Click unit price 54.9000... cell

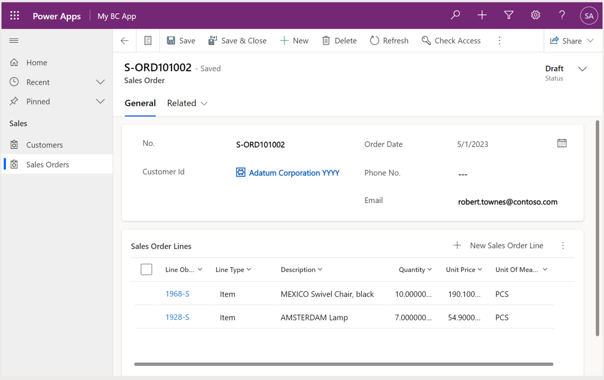pos(464,318)
